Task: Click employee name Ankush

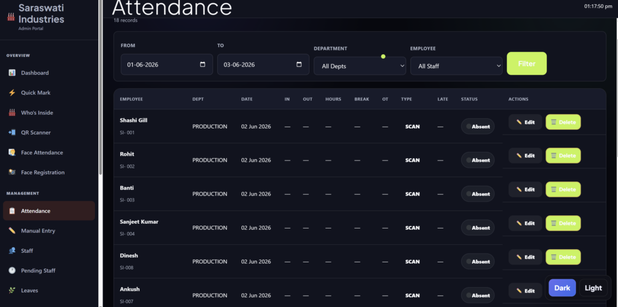Action: [x=130, y=290]
